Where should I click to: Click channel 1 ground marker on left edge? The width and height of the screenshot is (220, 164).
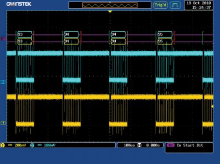3,123
